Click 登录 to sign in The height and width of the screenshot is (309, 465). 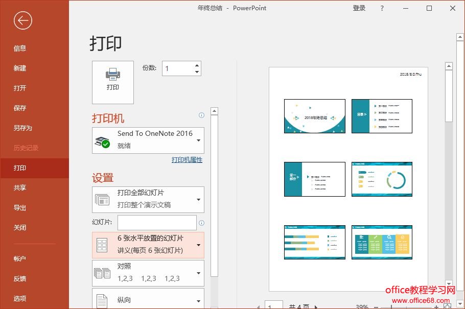click(359, 8)
